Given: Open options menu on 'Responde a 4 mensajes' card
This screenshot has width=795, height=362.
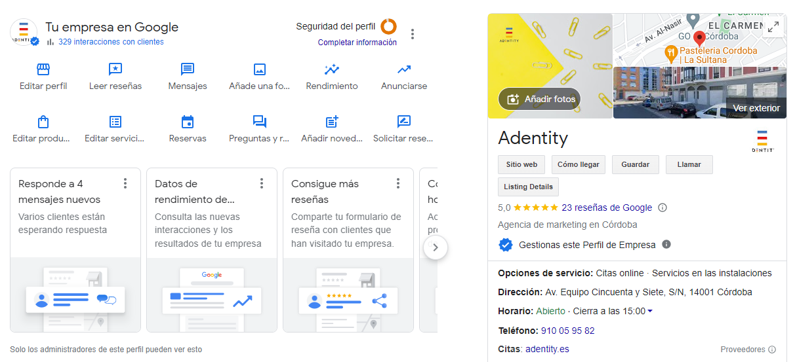Looking at the screenshot, I should coord(125,183).
